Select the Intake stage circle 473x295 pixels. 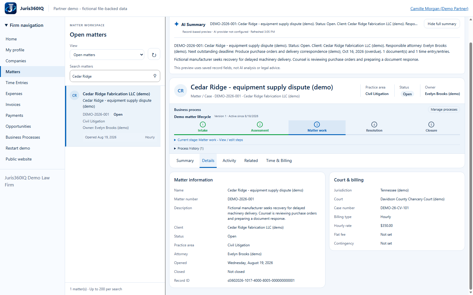click(203, 124)
